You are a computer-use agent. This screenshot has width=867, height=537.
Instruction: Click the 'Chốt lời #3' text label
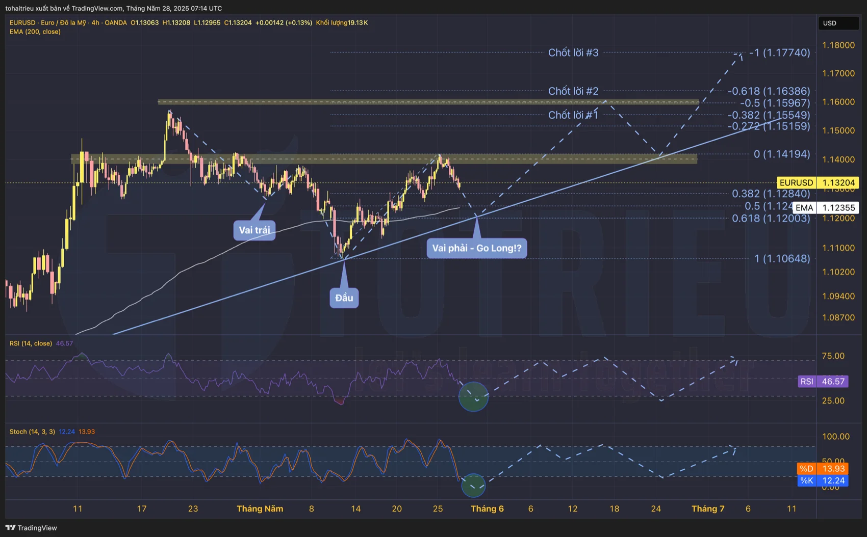click(573, 52)
